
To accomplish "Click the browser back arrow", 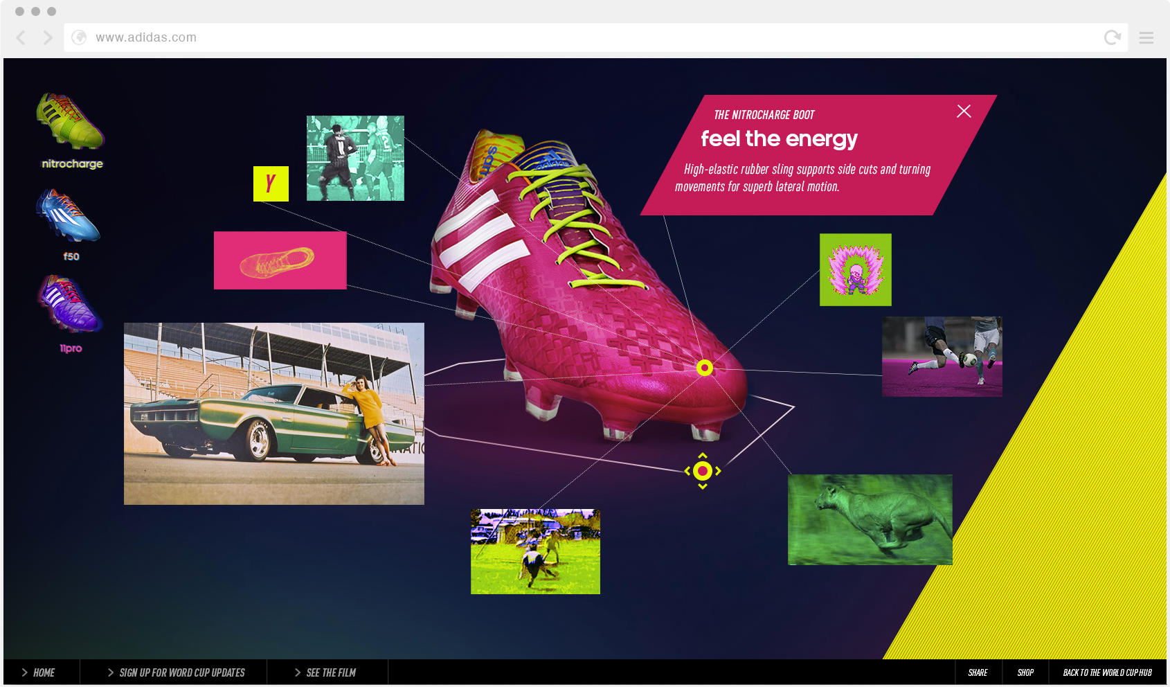I will click(21, 37).
